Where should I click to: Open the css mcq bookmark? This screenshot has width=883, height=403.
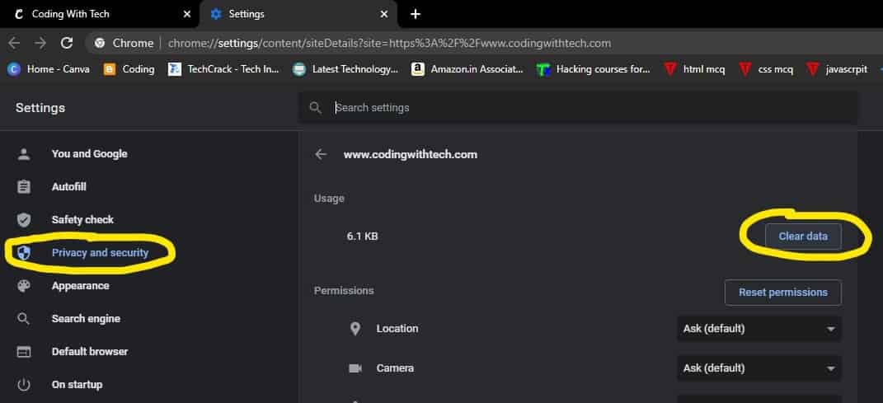tap(767, 69)
